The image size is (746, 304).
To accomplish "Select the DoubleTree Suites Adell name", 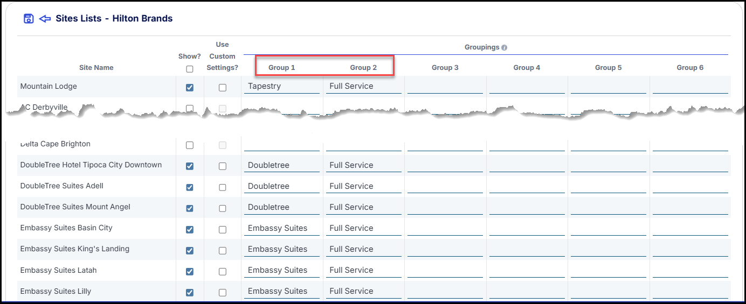I will [x=62, y=186].
